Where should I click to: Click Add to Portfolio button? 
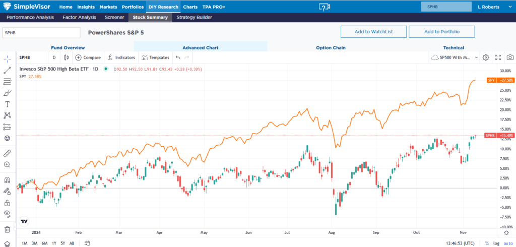pyautogui.click(x=441, y=32)
